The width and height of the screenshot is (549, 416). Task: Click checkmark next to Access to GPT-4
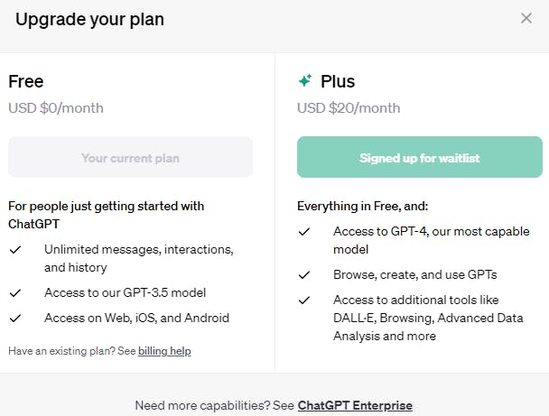tap(304, 232)
